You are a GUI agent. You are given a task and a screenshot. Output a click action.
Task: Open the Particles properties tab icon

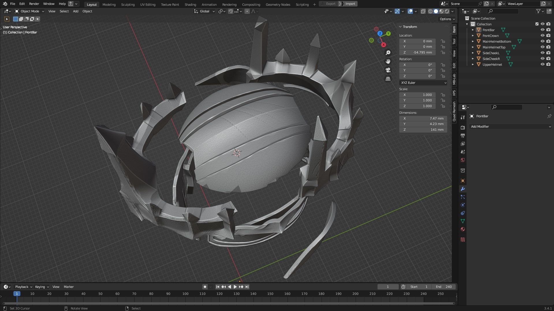click(463, 197)
